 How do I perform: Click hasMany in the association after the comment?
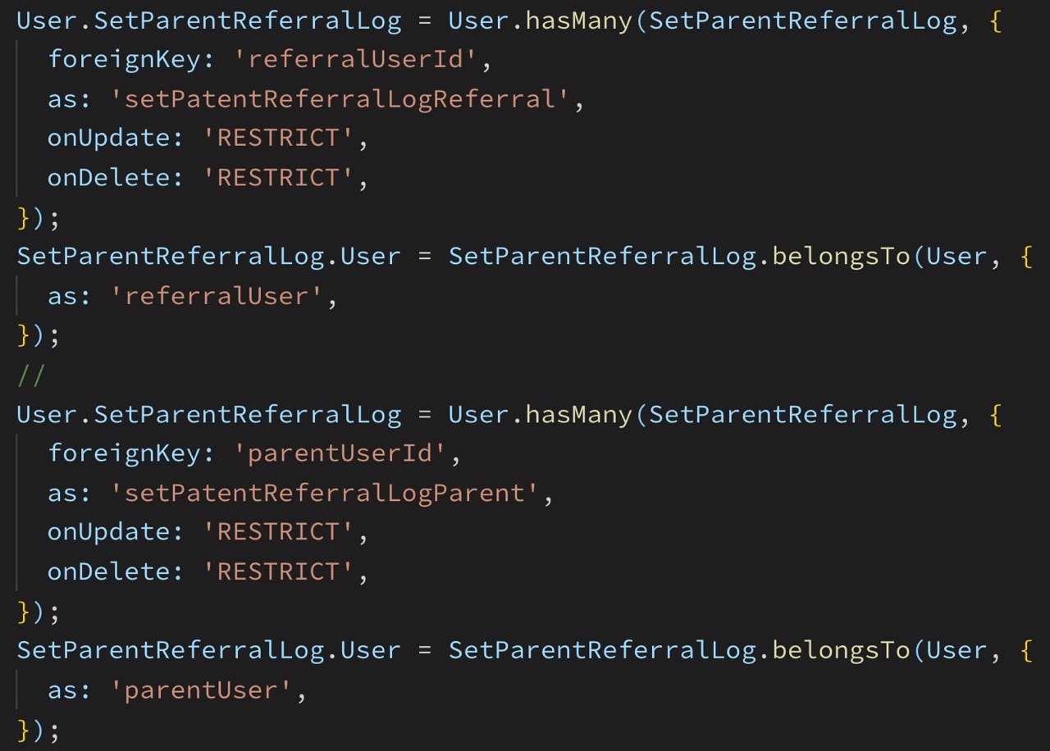578,413
